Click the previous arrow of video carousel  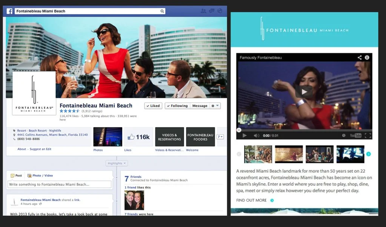pyautogui.click(x=239, y=154)
